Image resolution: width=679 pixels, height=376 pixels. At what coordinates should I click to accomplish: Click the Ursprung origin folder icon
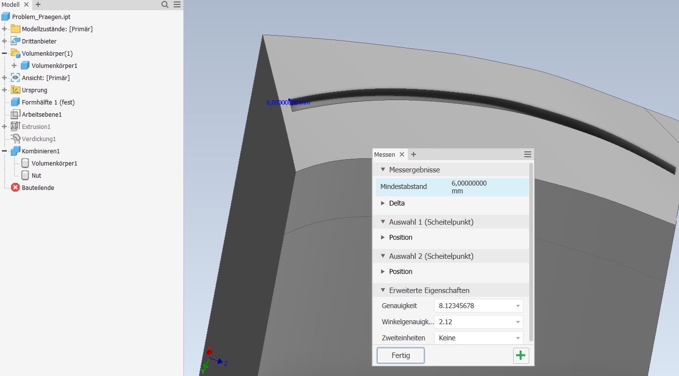[15, 90]
